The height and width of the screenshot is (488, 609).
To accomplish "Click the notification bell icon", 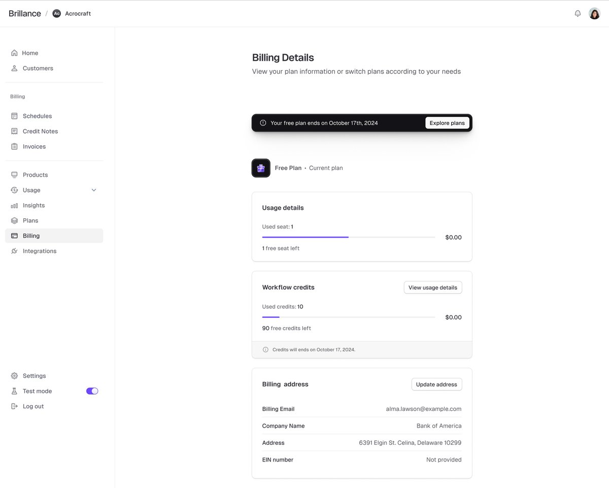I will click(x=578, y=14).
